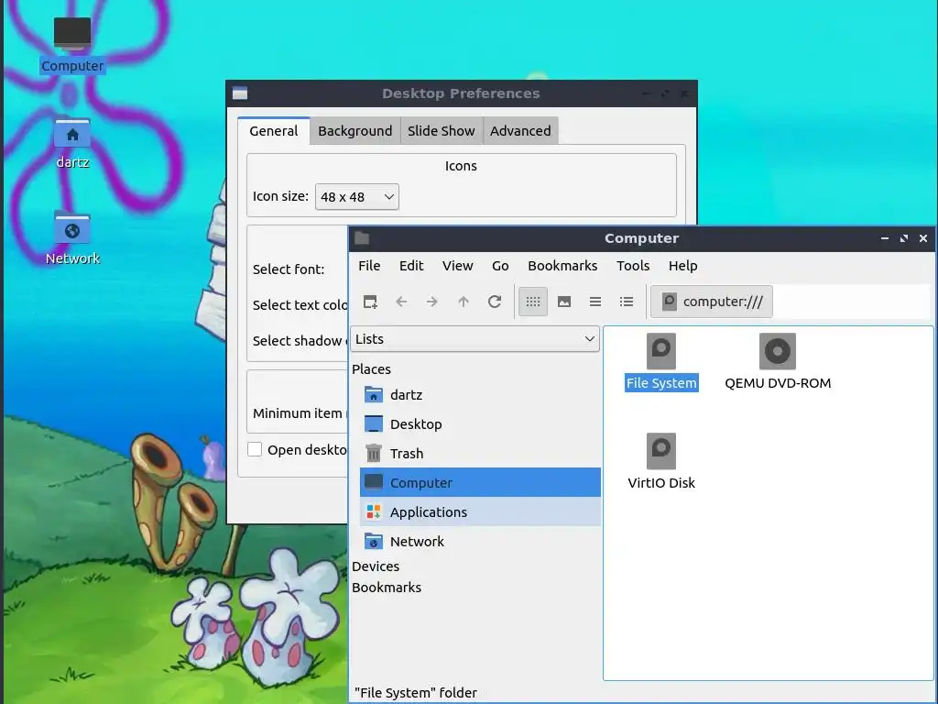
Task: Click the computer:/// path button
Action: [x=712, y=302]
